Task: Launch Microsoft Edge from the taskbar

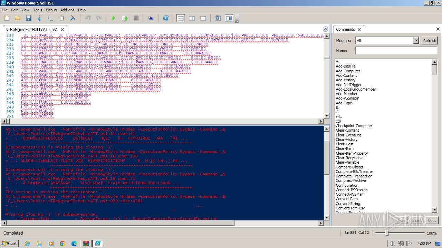Action: coord(74,244)
